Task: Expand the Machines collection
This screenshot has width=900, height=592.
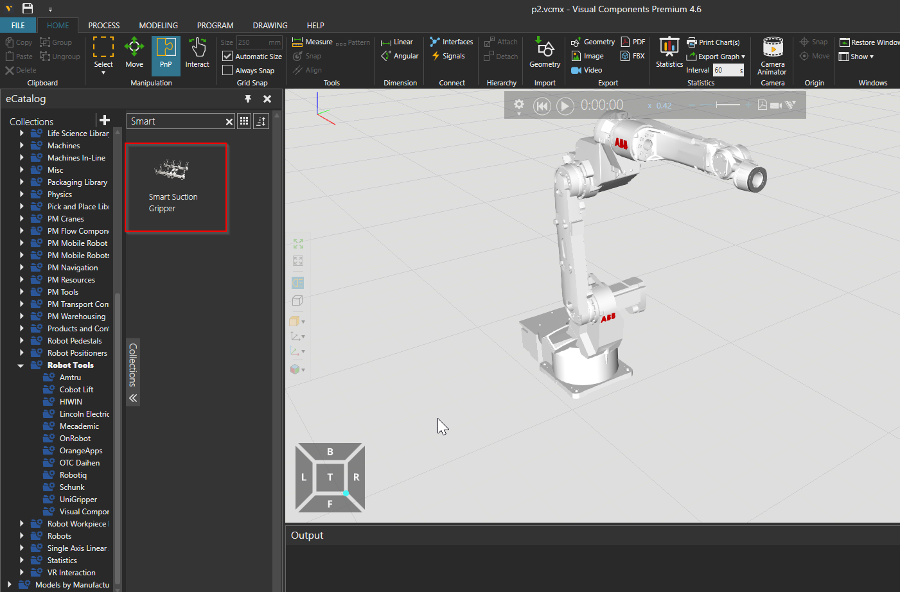Action: pyautogui.click(x=22, y=145)
